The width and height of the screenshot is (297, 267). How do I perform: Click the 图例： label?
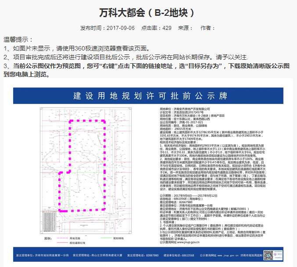48,238
